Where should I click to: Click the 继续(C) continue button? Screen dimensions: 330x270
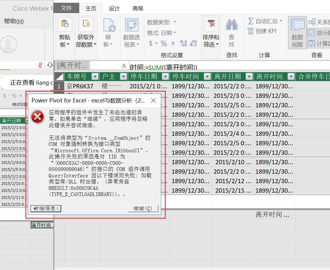(x=143, y=209)
